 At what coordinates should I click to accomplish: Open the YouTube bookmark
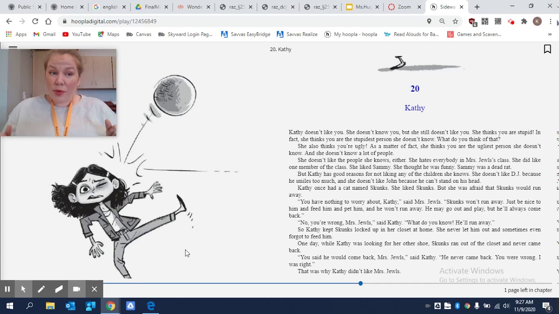(76, 34)
